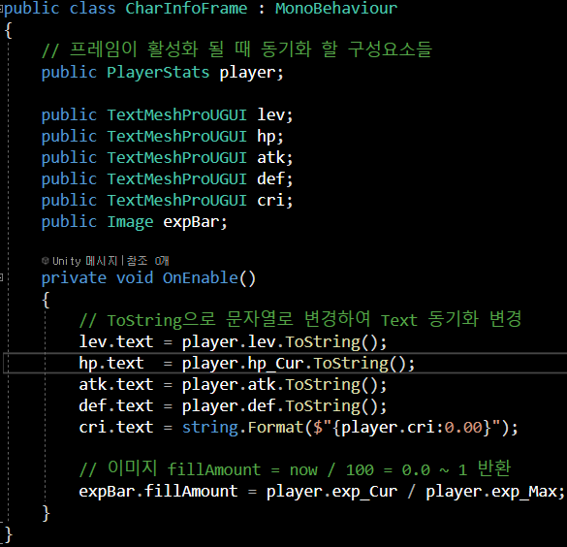Click ToString on the player.def line

(x=323, y=406)
